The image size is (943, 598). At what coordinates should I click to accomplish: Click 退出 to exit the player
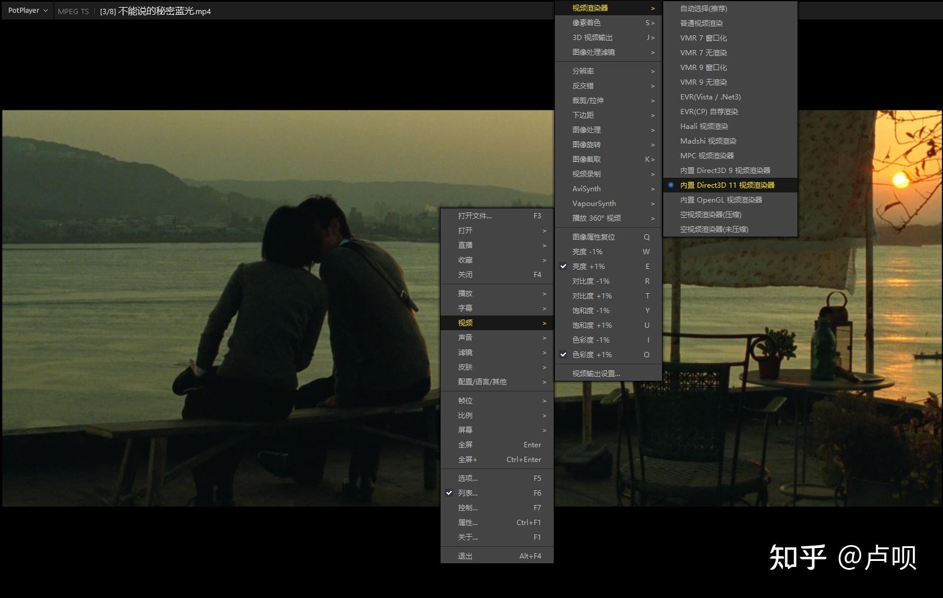(x=465, y=556)
